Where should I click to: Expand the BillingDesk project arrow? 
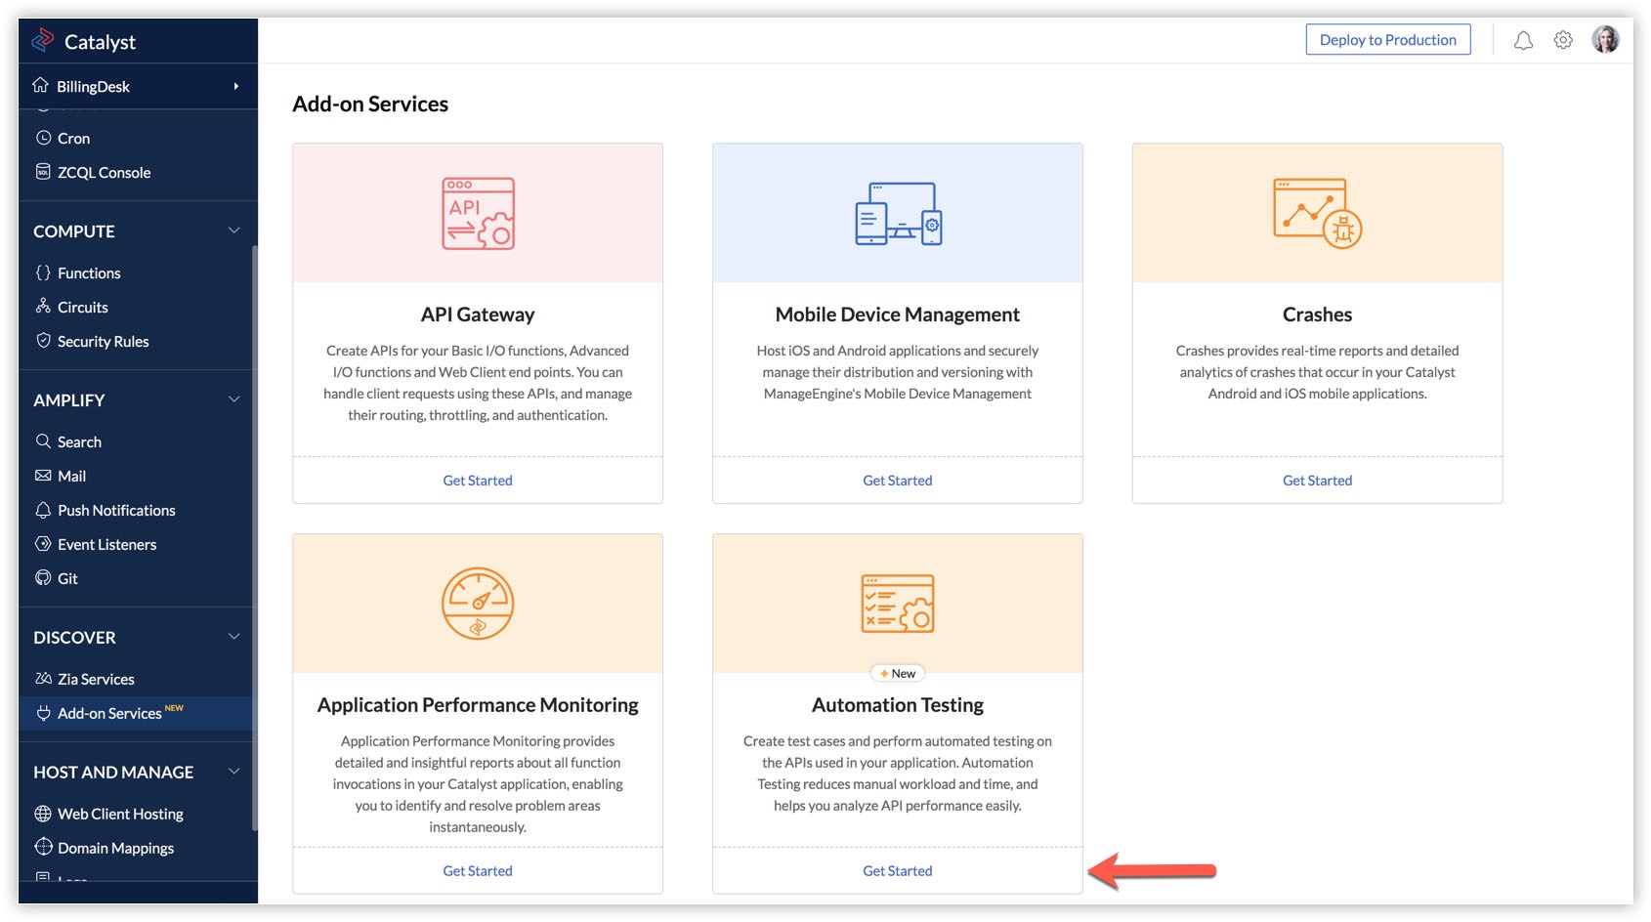pos(235,86)
